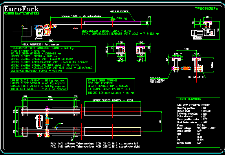225x155 pixels.
Task: Click the 'TELESCOPIC FORK ... LOAD = 500 Kg' line
Action: [42, 48]
